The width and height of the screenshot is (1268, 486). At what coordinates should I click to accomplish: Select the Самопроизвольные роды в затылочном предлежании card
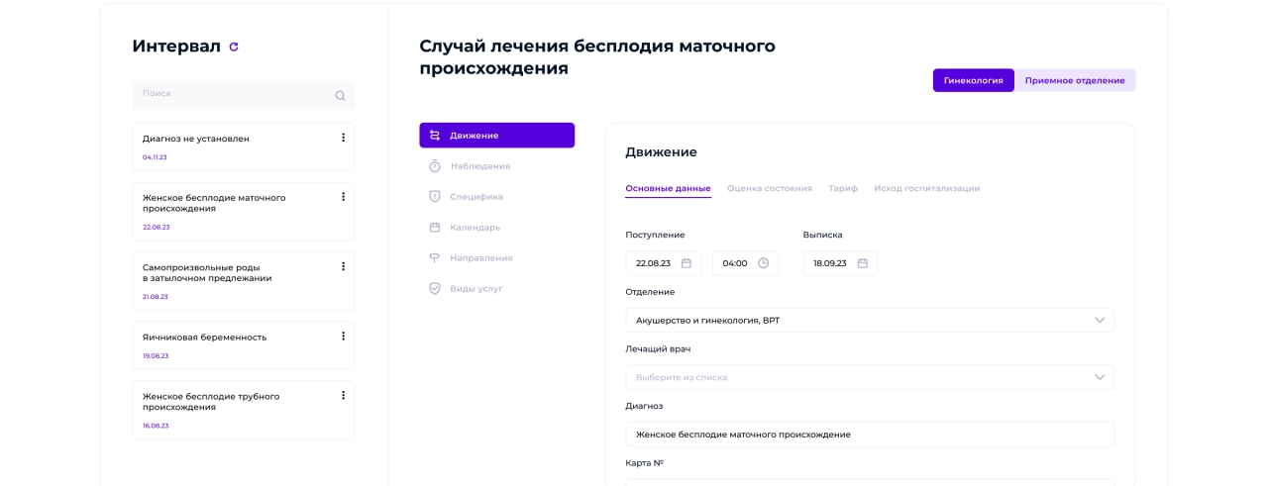244,281
